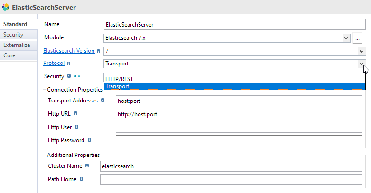371x193 pixels.
Task: Click info icon next to Security label
Action: click(x=69, y=76)
